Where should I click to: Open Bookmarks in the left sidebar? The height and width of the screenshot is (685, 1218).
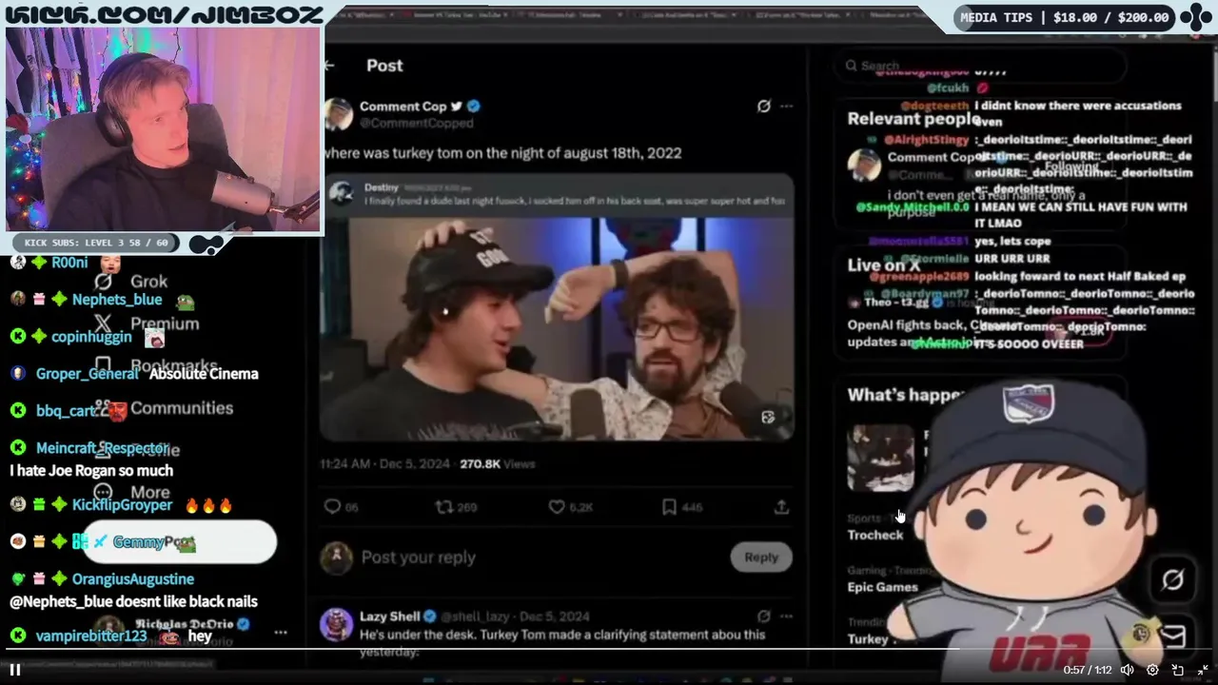point(157,365)
